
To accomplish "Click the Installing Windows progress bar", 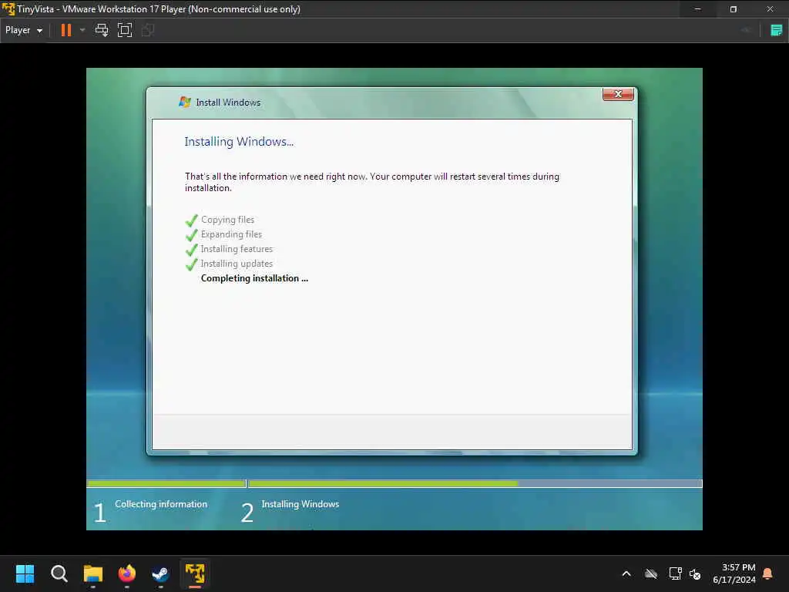I will click(475, 483).
